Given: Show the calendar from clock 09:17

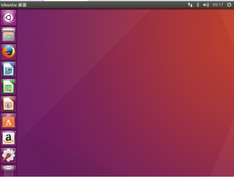Looking at the screenshot, I should pyautogui.click(x=218, y=5).
